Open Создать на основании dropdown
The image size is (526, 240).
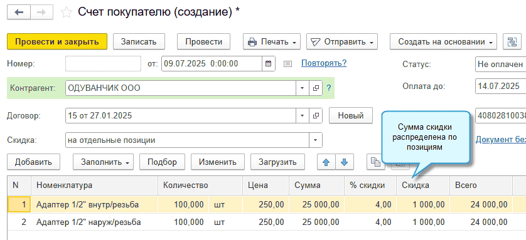[x=443, y=42]
